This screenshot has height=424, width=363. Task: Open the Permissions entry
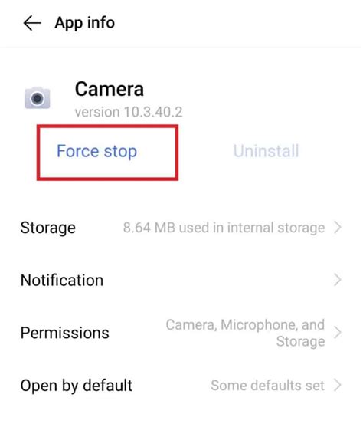tap(181, 333)
